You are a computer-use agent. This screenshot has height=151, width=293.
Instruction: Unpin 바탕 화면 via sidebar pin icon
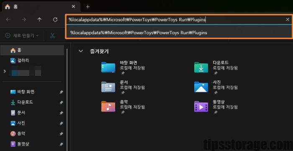pyautogui.click(x=61, y=92)
